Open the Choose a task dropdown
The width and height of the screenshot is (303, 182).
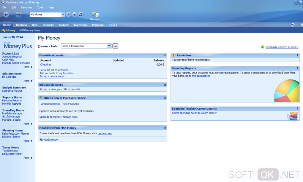pyautogui.click(x=109, y=46)
